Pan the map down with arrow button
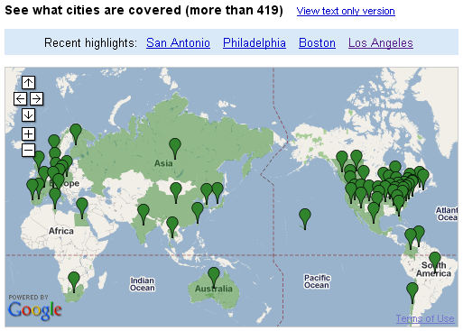The image size is (463, 331). [28, 115]
